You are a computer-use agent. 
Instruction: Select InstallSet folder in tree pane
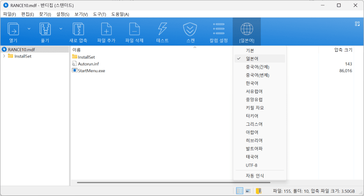[x=23, y=56]
